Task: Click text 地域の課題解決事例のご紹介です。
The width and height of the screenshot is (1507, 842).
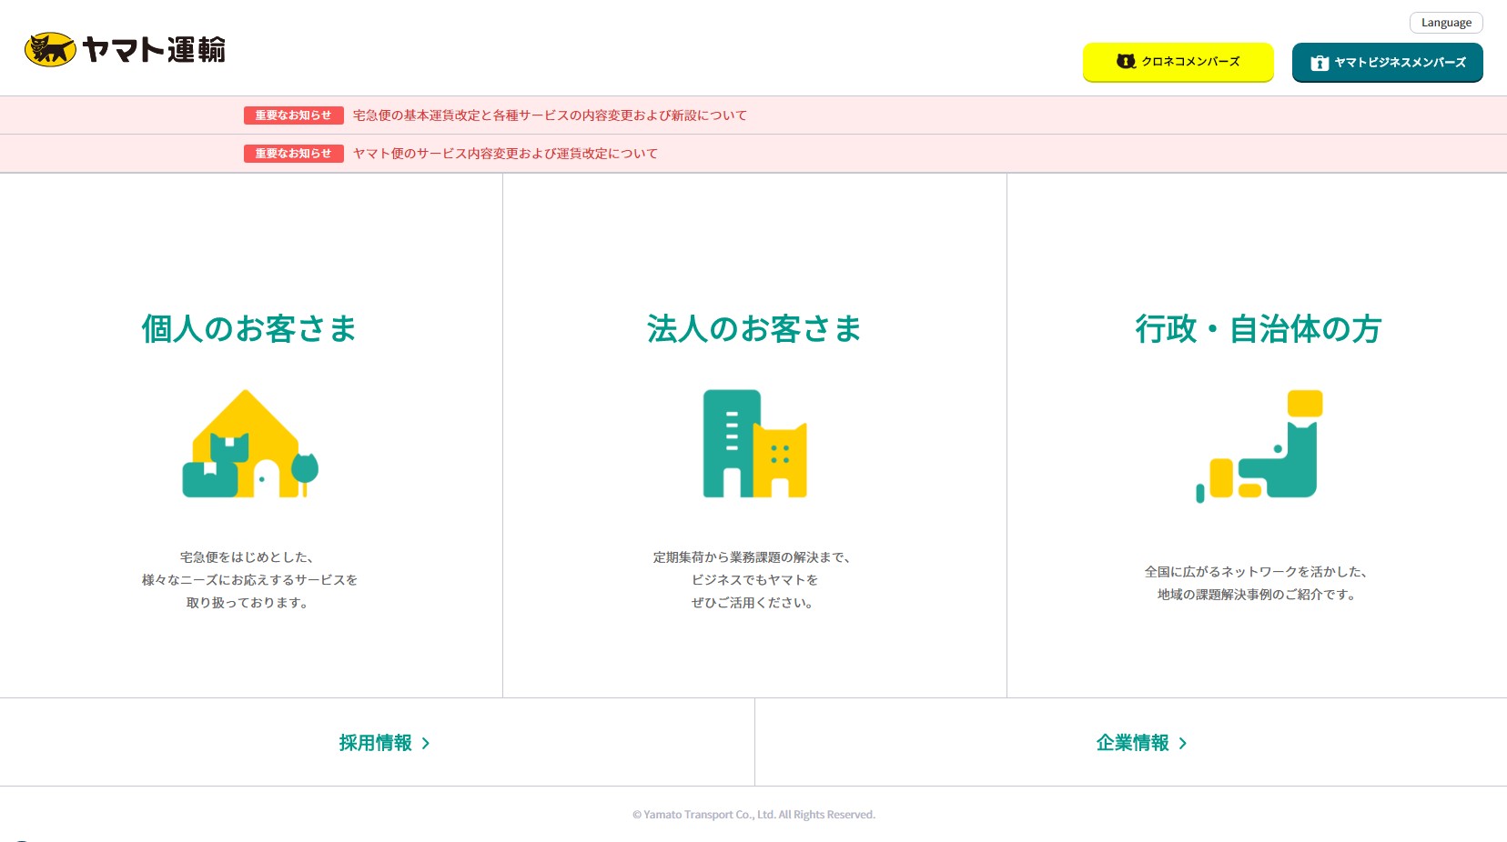Action: tap(1257, 595)
